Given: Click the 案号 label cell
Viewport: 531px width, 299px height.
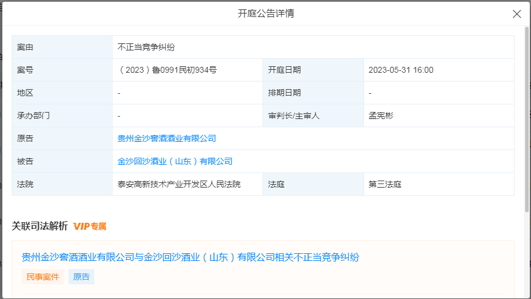Looking at the screenshot, I should click(x=62, y=70).
